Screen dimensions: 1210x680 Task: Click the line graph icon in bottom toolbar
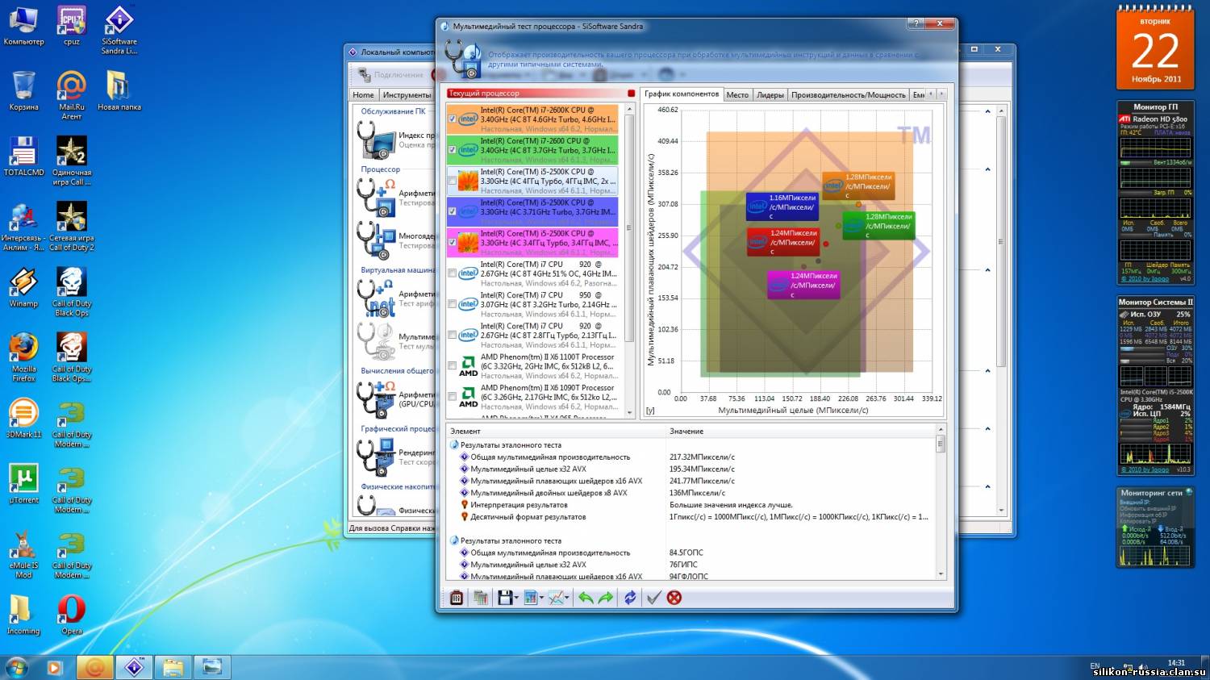click(556, 598)
